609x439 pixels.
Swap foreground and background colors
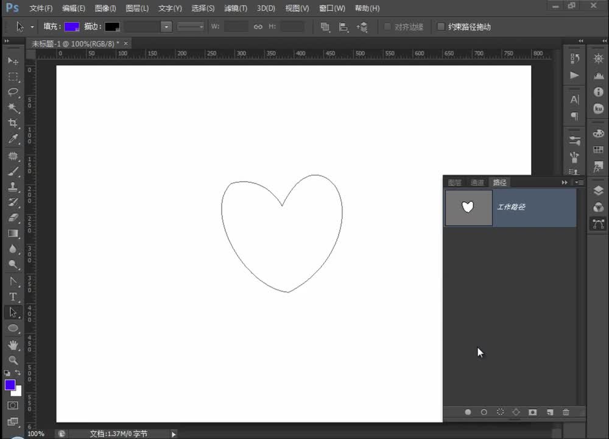pos(18,373)
